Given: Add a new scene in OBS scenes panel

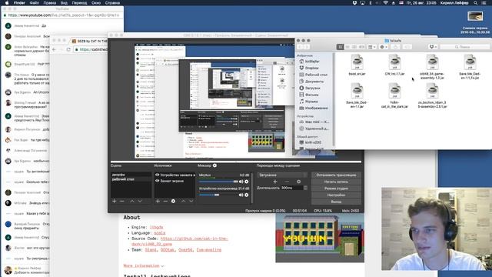Looking at the screenshot, I should pyautogui.click(x=115, y=201).
